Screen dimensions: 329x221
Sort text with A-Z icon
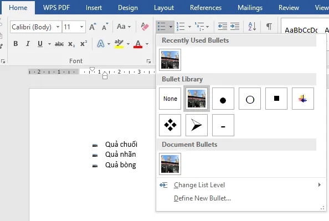252,27
